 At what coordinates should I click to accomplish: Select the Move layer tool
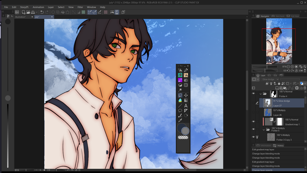(185, 95)
